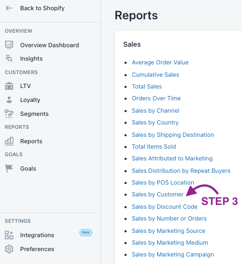The width and height of the screenshot is (242, 264).
Task: Open Average Order Value report
Action: point(160,62)
